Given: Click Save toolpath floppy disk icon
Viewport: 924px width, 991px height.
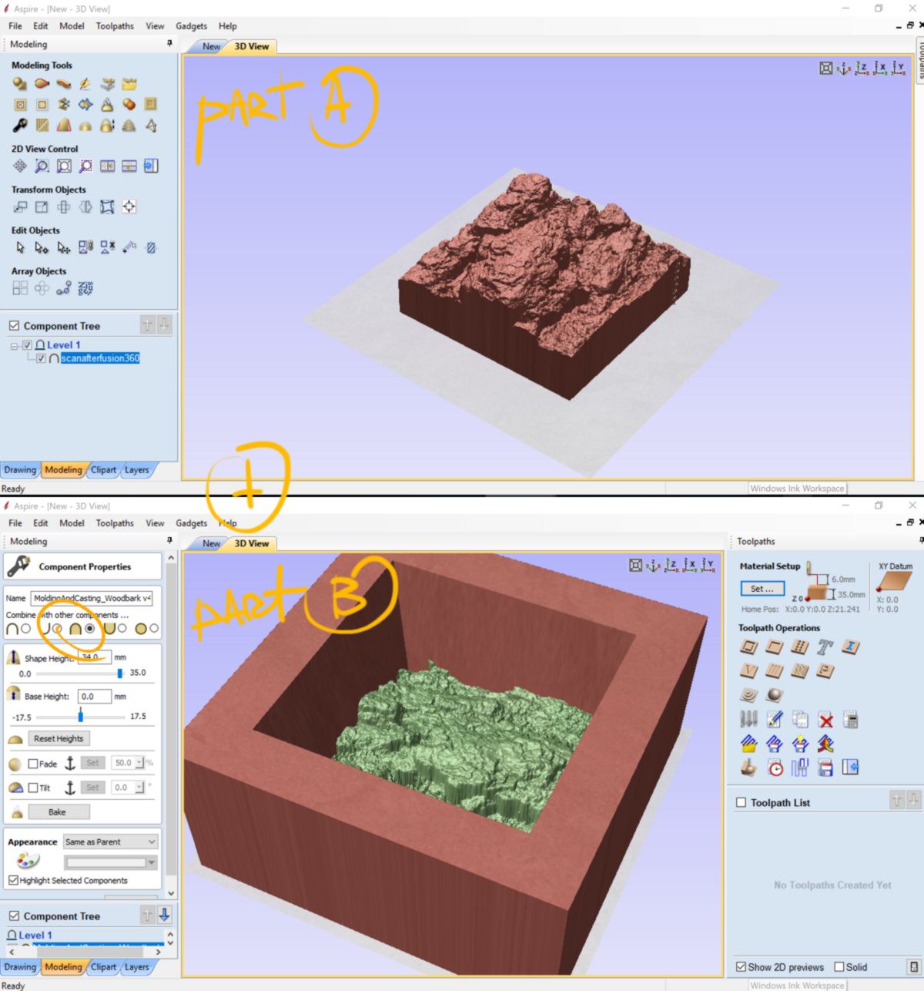Looking at the screenshot, I should [x=825, y=768].
